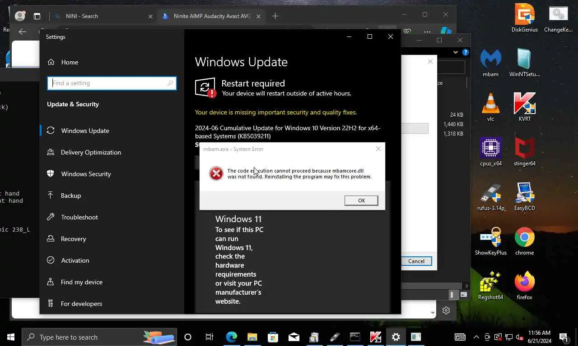Image resolution: width=578 pixels, height=346 pixels.
Task: Click the Home house icon in Settings
Action: (x=51, y=62)
